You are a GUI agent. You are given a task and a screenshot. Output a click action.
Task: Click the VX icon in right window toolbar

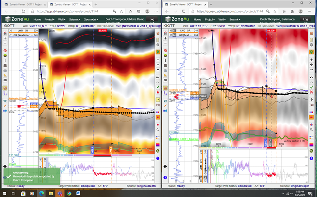[x=165, y=101]
